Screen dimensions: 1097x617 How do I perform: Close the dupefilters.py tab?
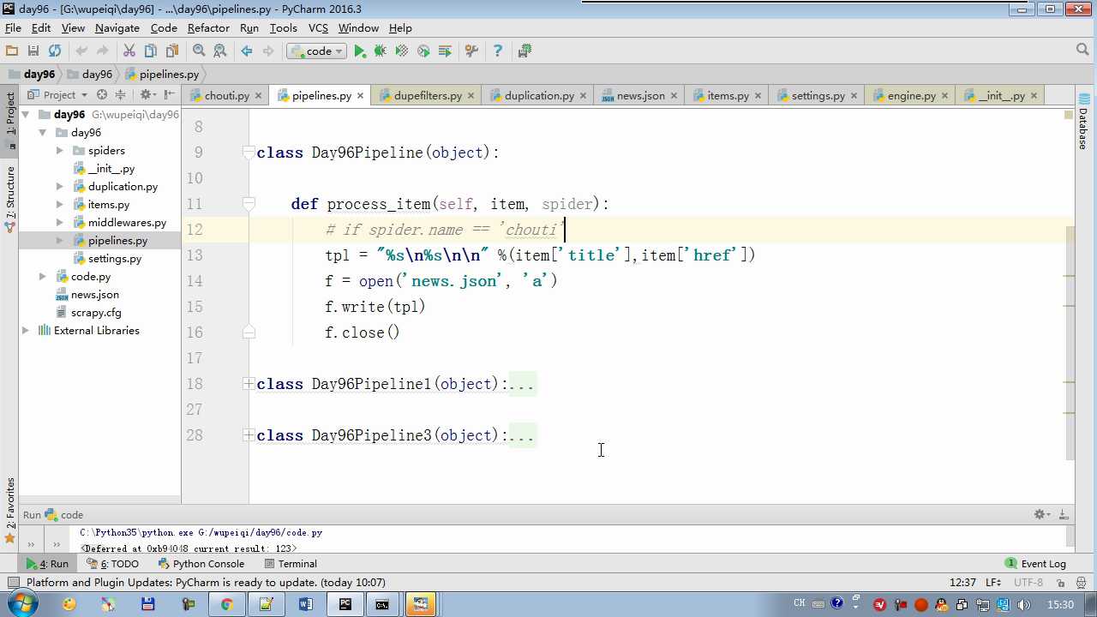click(x=472, y=96)
